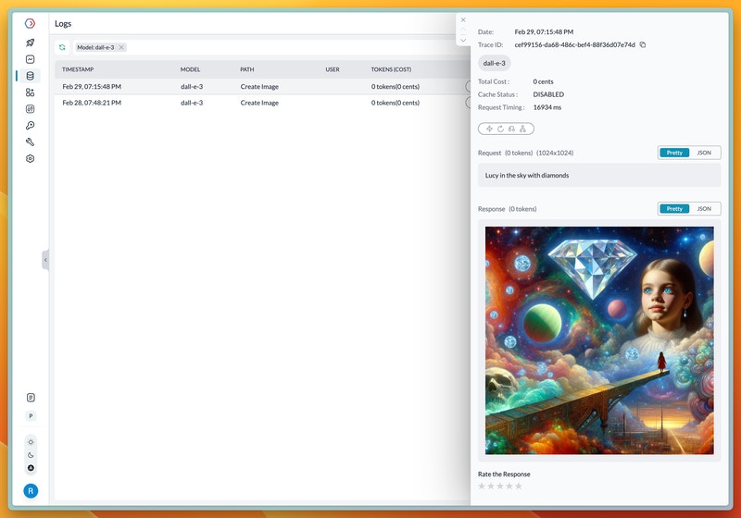Open the wrench icon in sidebar
741x518 pixels.
[31, 142]
